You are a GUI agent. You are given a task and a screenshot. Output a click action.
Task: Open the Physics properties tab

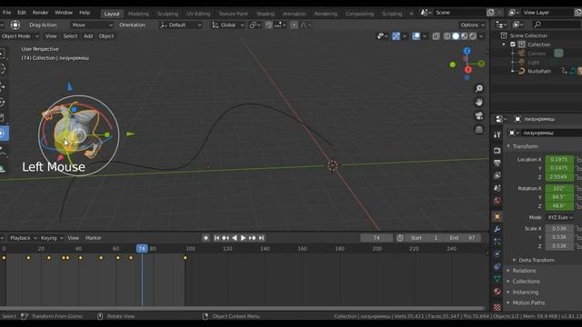(x=497, y=254)
